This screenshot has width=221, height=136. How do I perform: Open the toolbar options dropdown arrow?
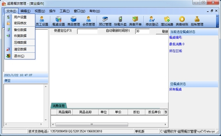click(x=217, y=26)
